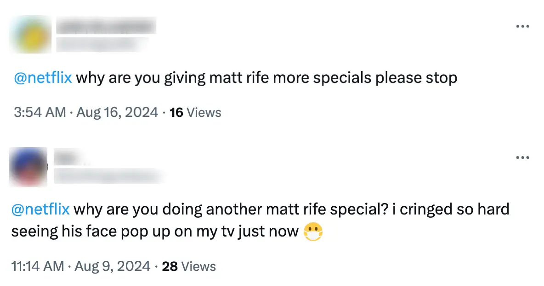544x286 pixels.
Task: Click the Aug 16, 2024 timestamp link
Action: click(116, 112)
